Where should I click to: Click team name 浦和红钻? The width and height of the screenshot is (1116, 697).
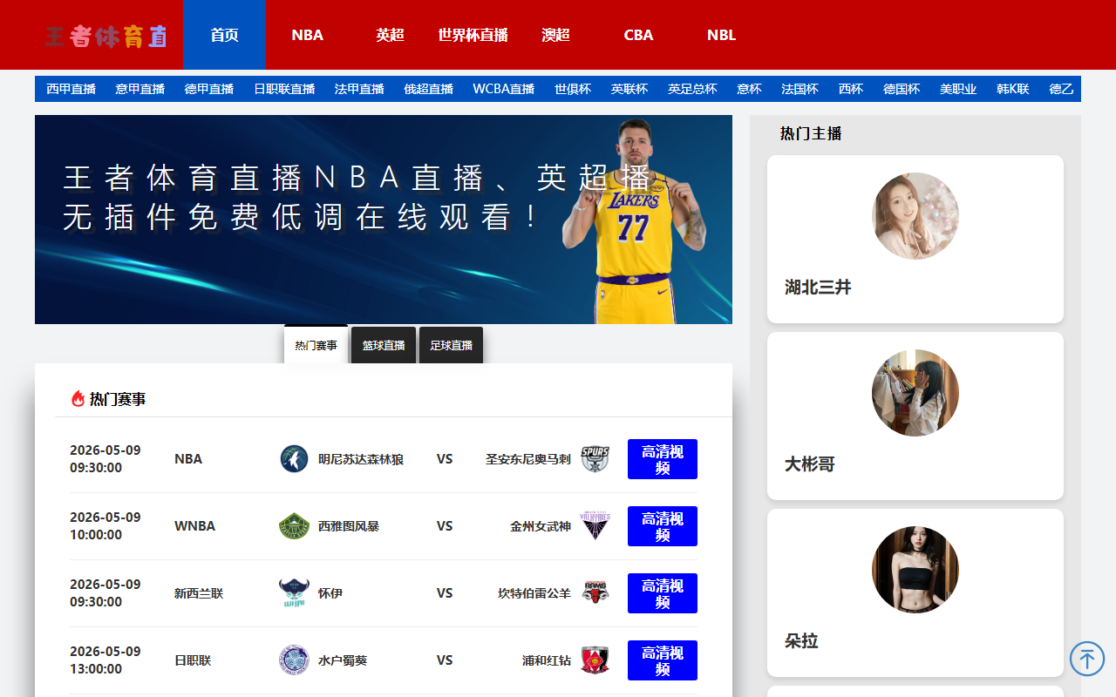click(x=547, y=660)
